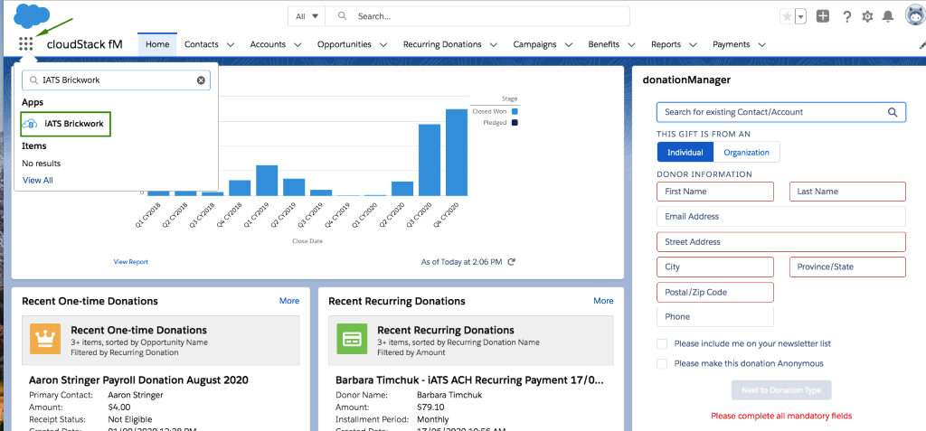
Task: Open the Setup gear icon
Action: click(867, 16)
